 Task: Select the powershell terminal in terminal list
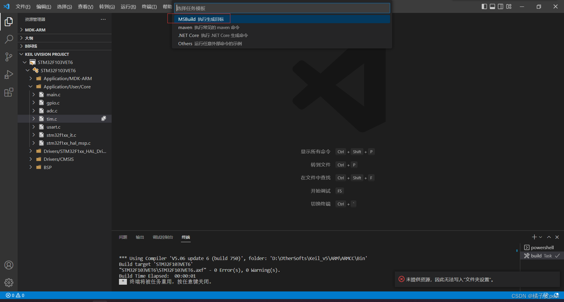(541, 247)
